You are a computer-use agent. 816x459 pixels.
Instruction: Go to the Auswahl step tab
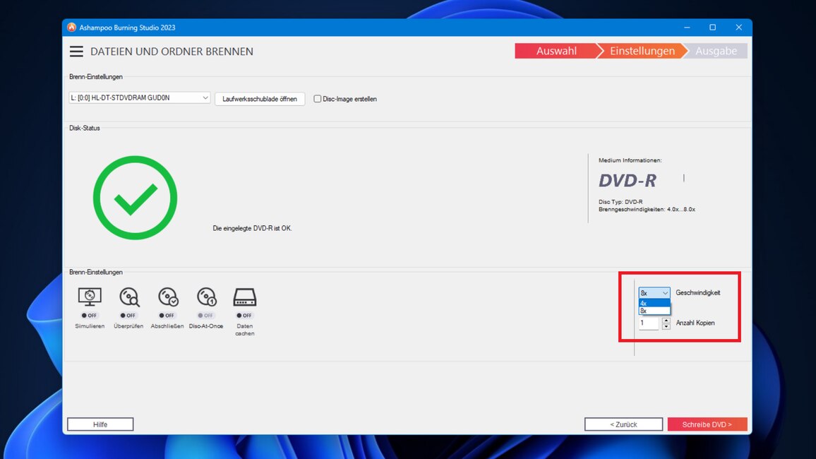coord(556,51)
